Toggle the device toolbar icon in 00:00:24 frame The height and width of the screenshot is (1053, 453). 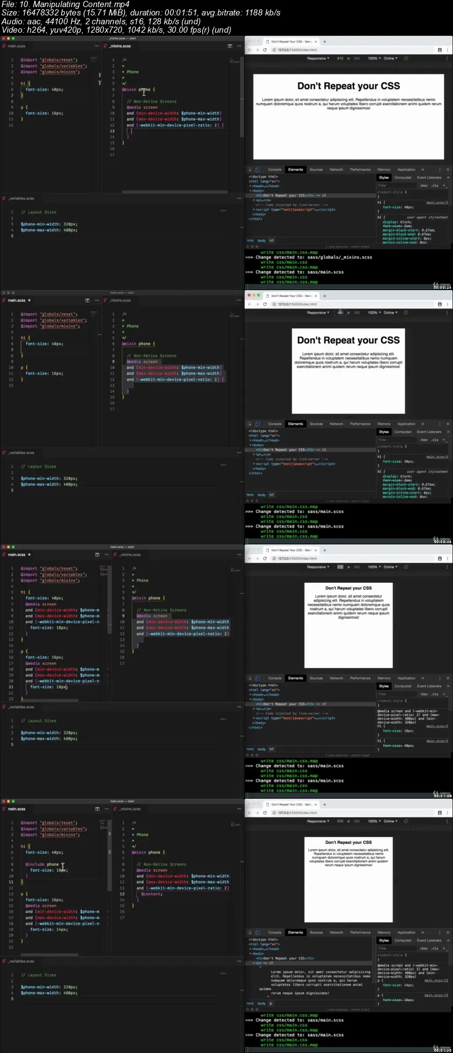(x=257, y=169)
